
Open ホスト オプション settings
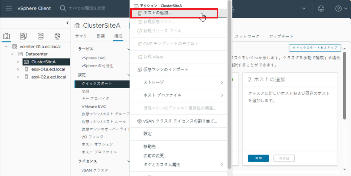[97, 144]
